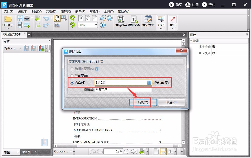Image resolution: width=251 pixels, height=158 pixels.
Task: Click the 度量 measure tool icon
Action: tap(173, 20)
